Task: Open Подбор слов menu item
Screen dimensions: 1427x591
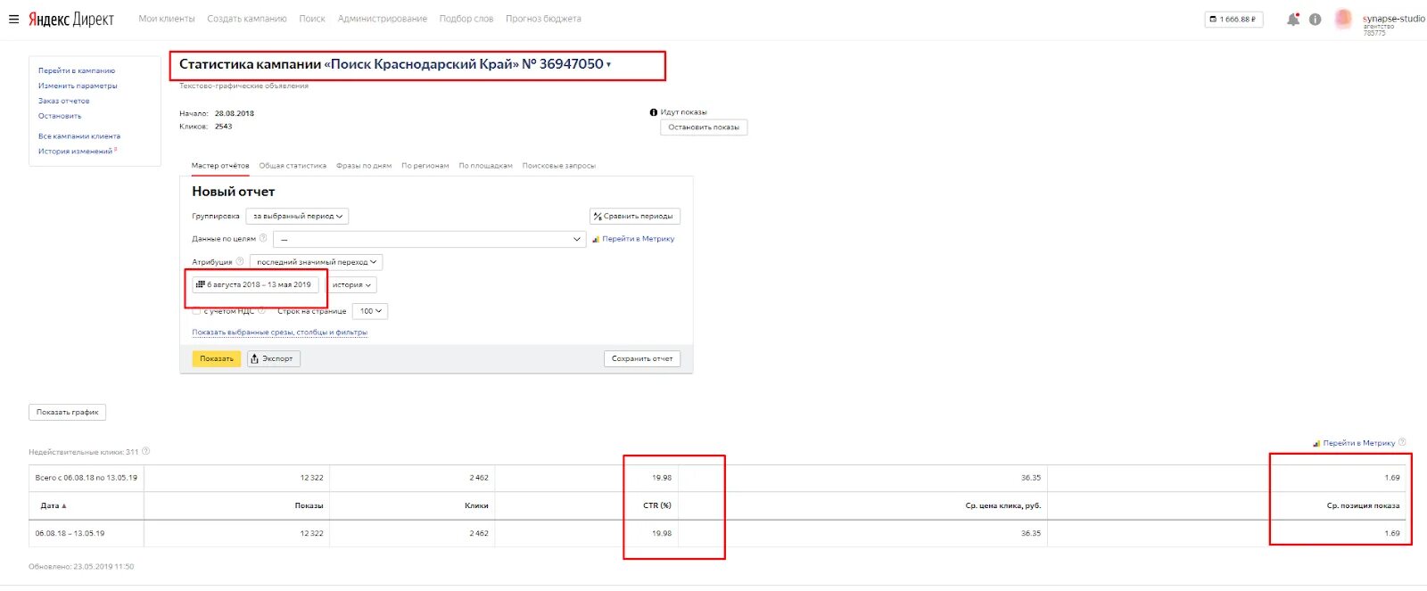Action: pos(466,19)
